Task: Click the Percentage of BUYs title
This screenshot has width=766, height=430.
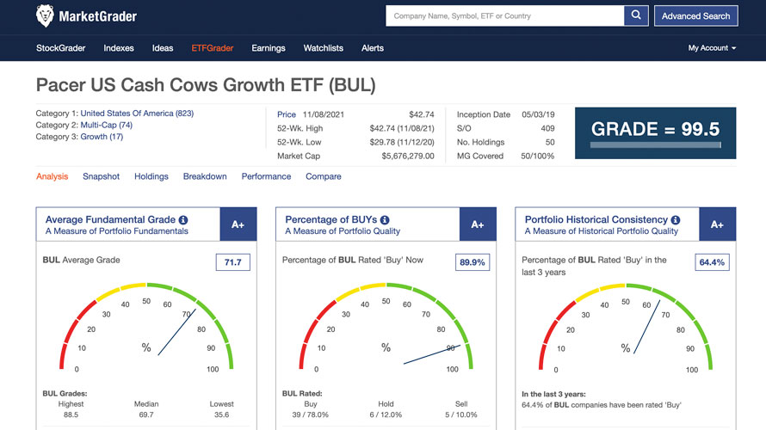Action: click(331, 219)
